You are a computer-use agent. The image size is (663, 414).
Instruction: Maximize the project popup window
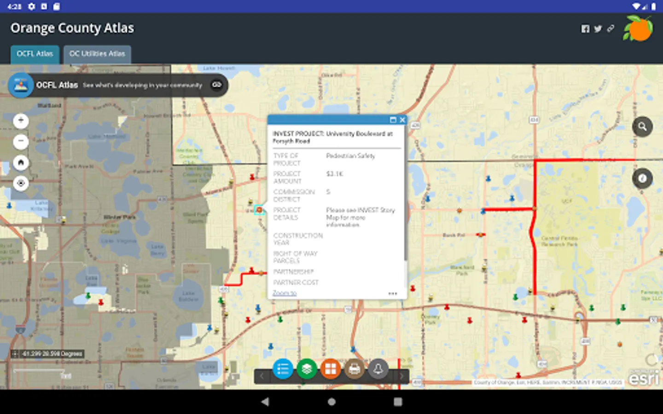pyautogui.click(x=393, y=120)
